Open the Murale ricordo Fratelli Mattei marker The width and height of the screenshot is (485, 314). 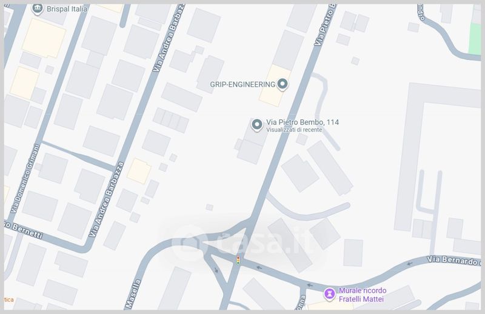pyautogui.click(x=329, y=294)
